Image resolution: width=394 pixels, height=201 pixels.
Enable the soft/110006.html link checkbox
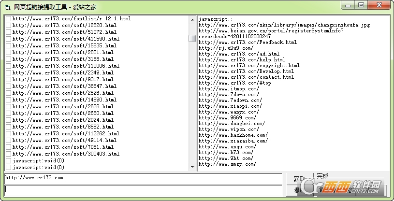[8, 66]
